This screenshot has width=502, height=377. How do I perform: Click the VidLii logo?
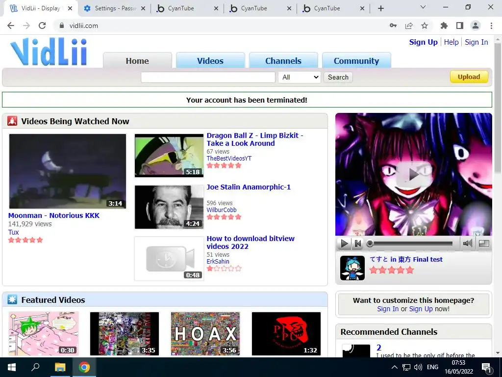[49, 52]
